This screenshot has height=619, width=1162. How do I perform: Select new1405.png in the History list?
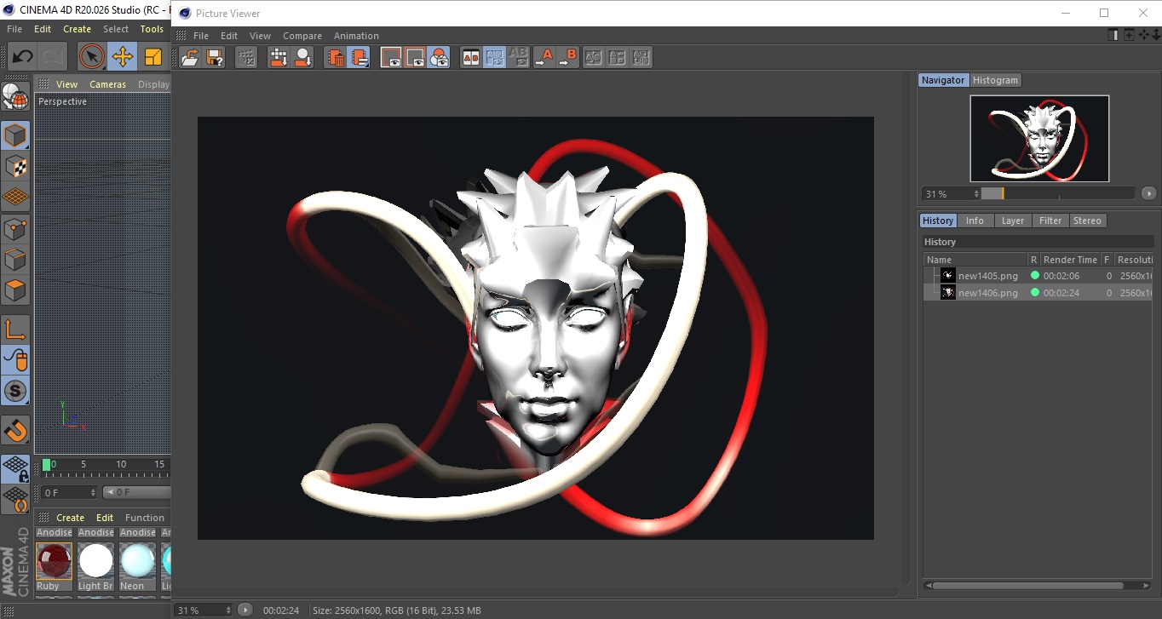pyautogui.click(x=987, y=275)
